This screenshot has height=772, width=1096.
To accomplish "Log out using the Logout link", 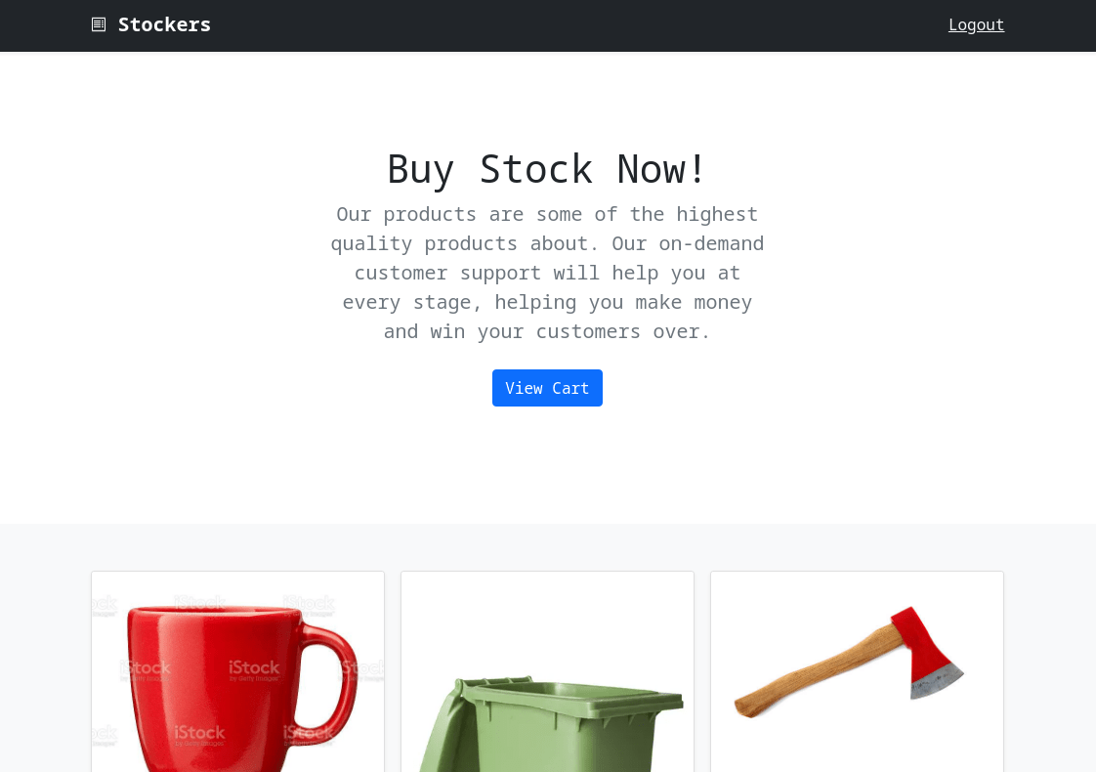I will coord(976,24).
